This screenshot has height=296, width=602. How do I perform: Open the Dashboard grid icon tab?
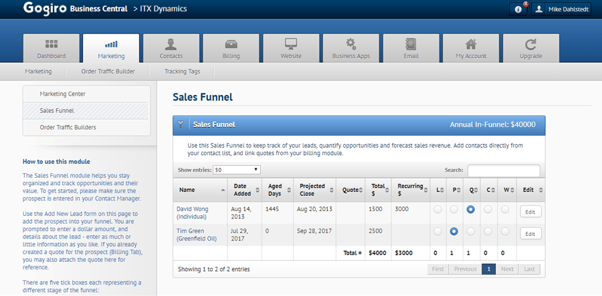pyautogui.click(x=52, y=44)
